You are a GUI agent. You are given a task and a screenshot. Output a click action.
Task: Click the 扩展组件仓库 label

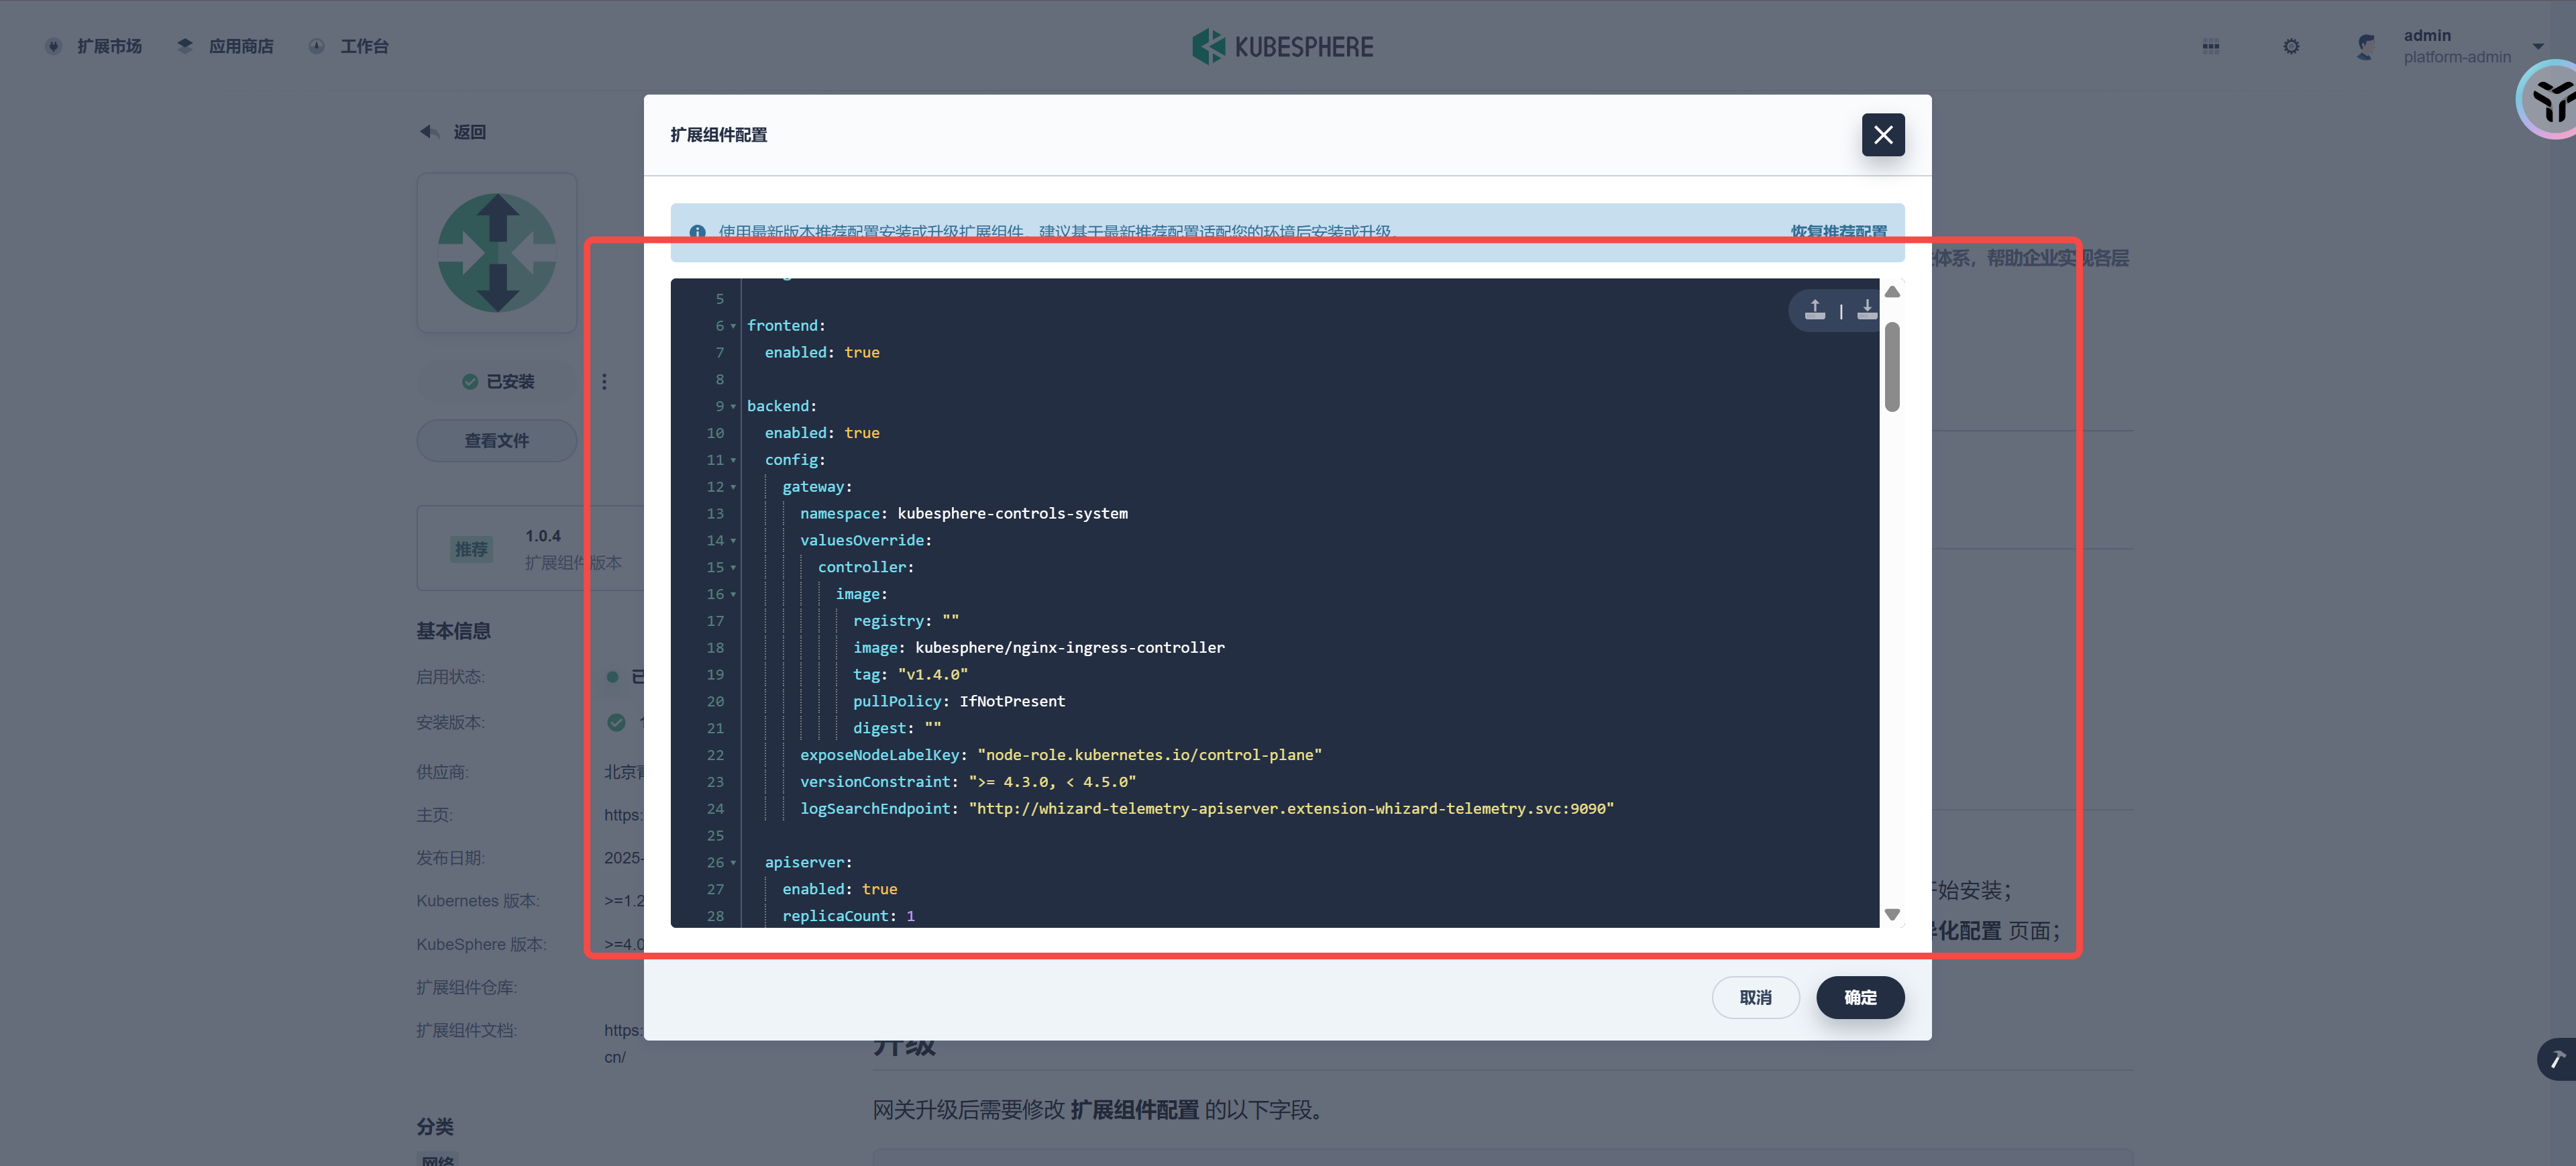point(467,987)
